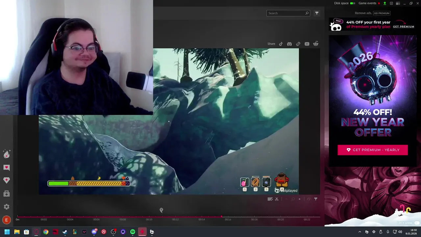The width and height of the screenshot is (421, 237).
Task: Open the clip editor tool icon
Action: (270, 199)
